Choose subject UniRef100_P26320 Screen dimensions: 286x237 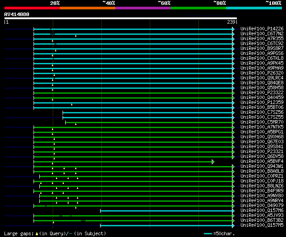(x=262, y=73)
